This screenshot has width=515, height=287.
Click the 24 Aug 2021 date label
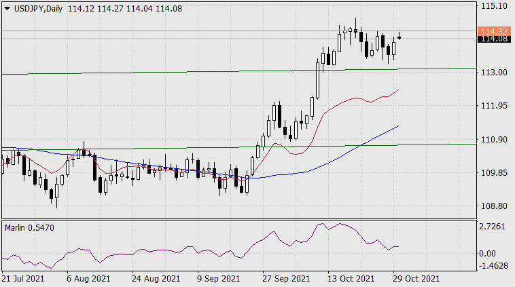(156, 279)
